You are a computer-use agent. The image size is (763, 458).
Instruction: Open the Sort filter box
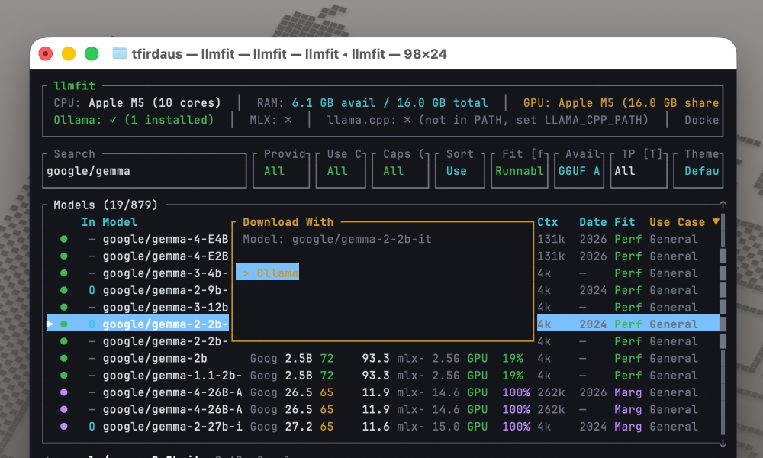[456, 170]
